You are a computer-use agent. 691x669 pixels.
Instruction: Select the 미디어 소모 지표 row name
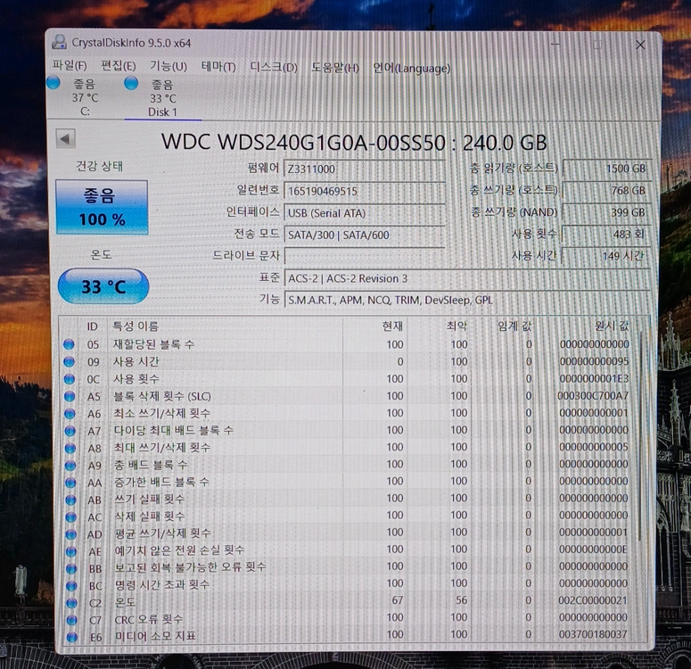155,636
